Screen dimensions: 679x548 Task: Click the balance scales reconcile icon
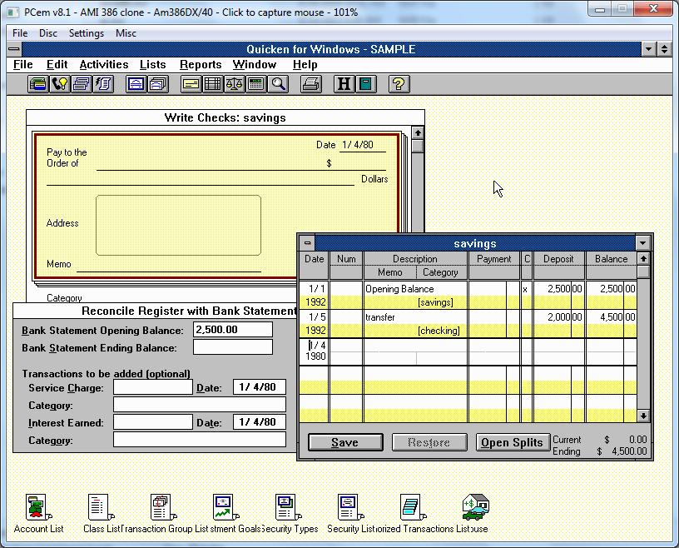pyautogui.click(x=235, y=84)
